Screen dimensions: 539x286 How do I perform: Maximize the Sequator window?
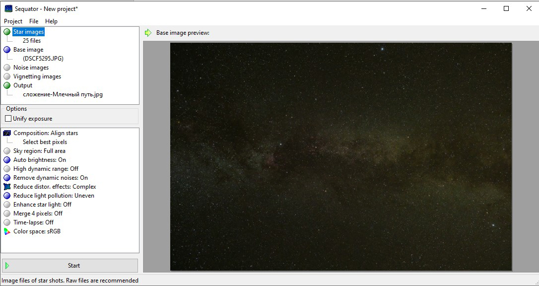point(506,8)
